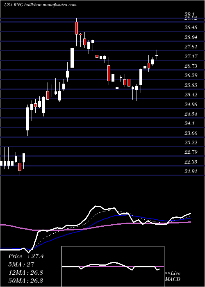The image size is (205, 287).
Task: Click the 12MA : 26.8 label
Action: coord(25,272)
